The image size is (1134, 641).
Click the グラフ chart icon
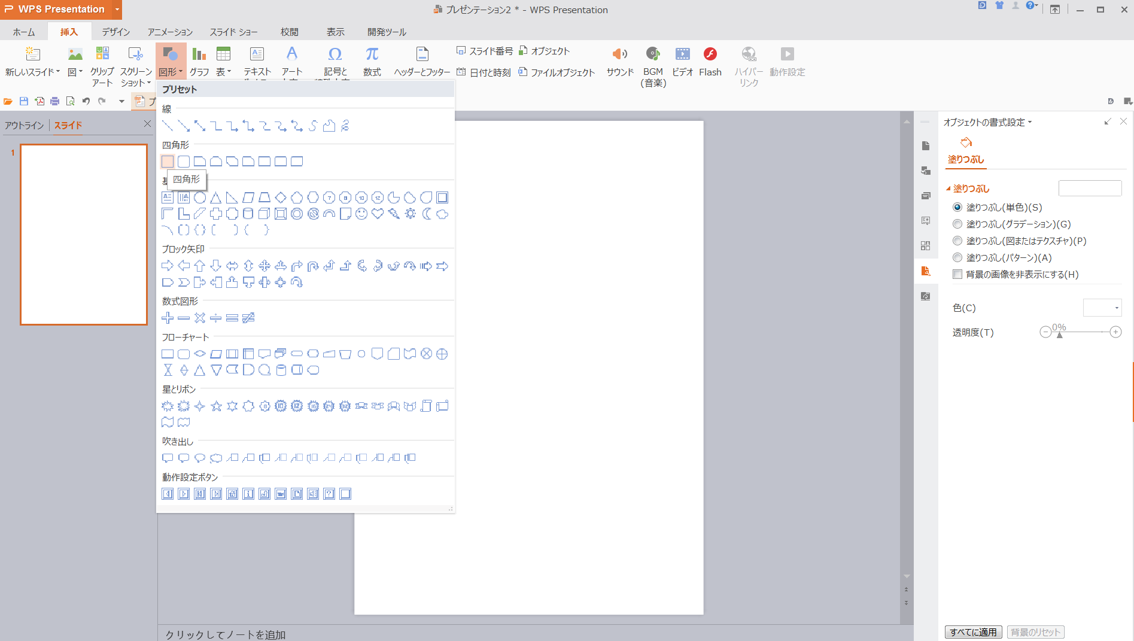(199, 61)
